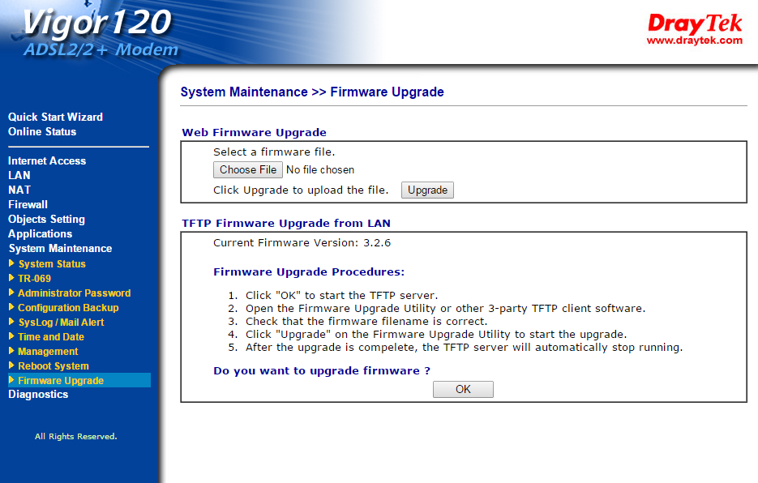Viewport: 758px width, 483px height.
Task: Click the Upgrade button
Action: [x=427, y=190]
